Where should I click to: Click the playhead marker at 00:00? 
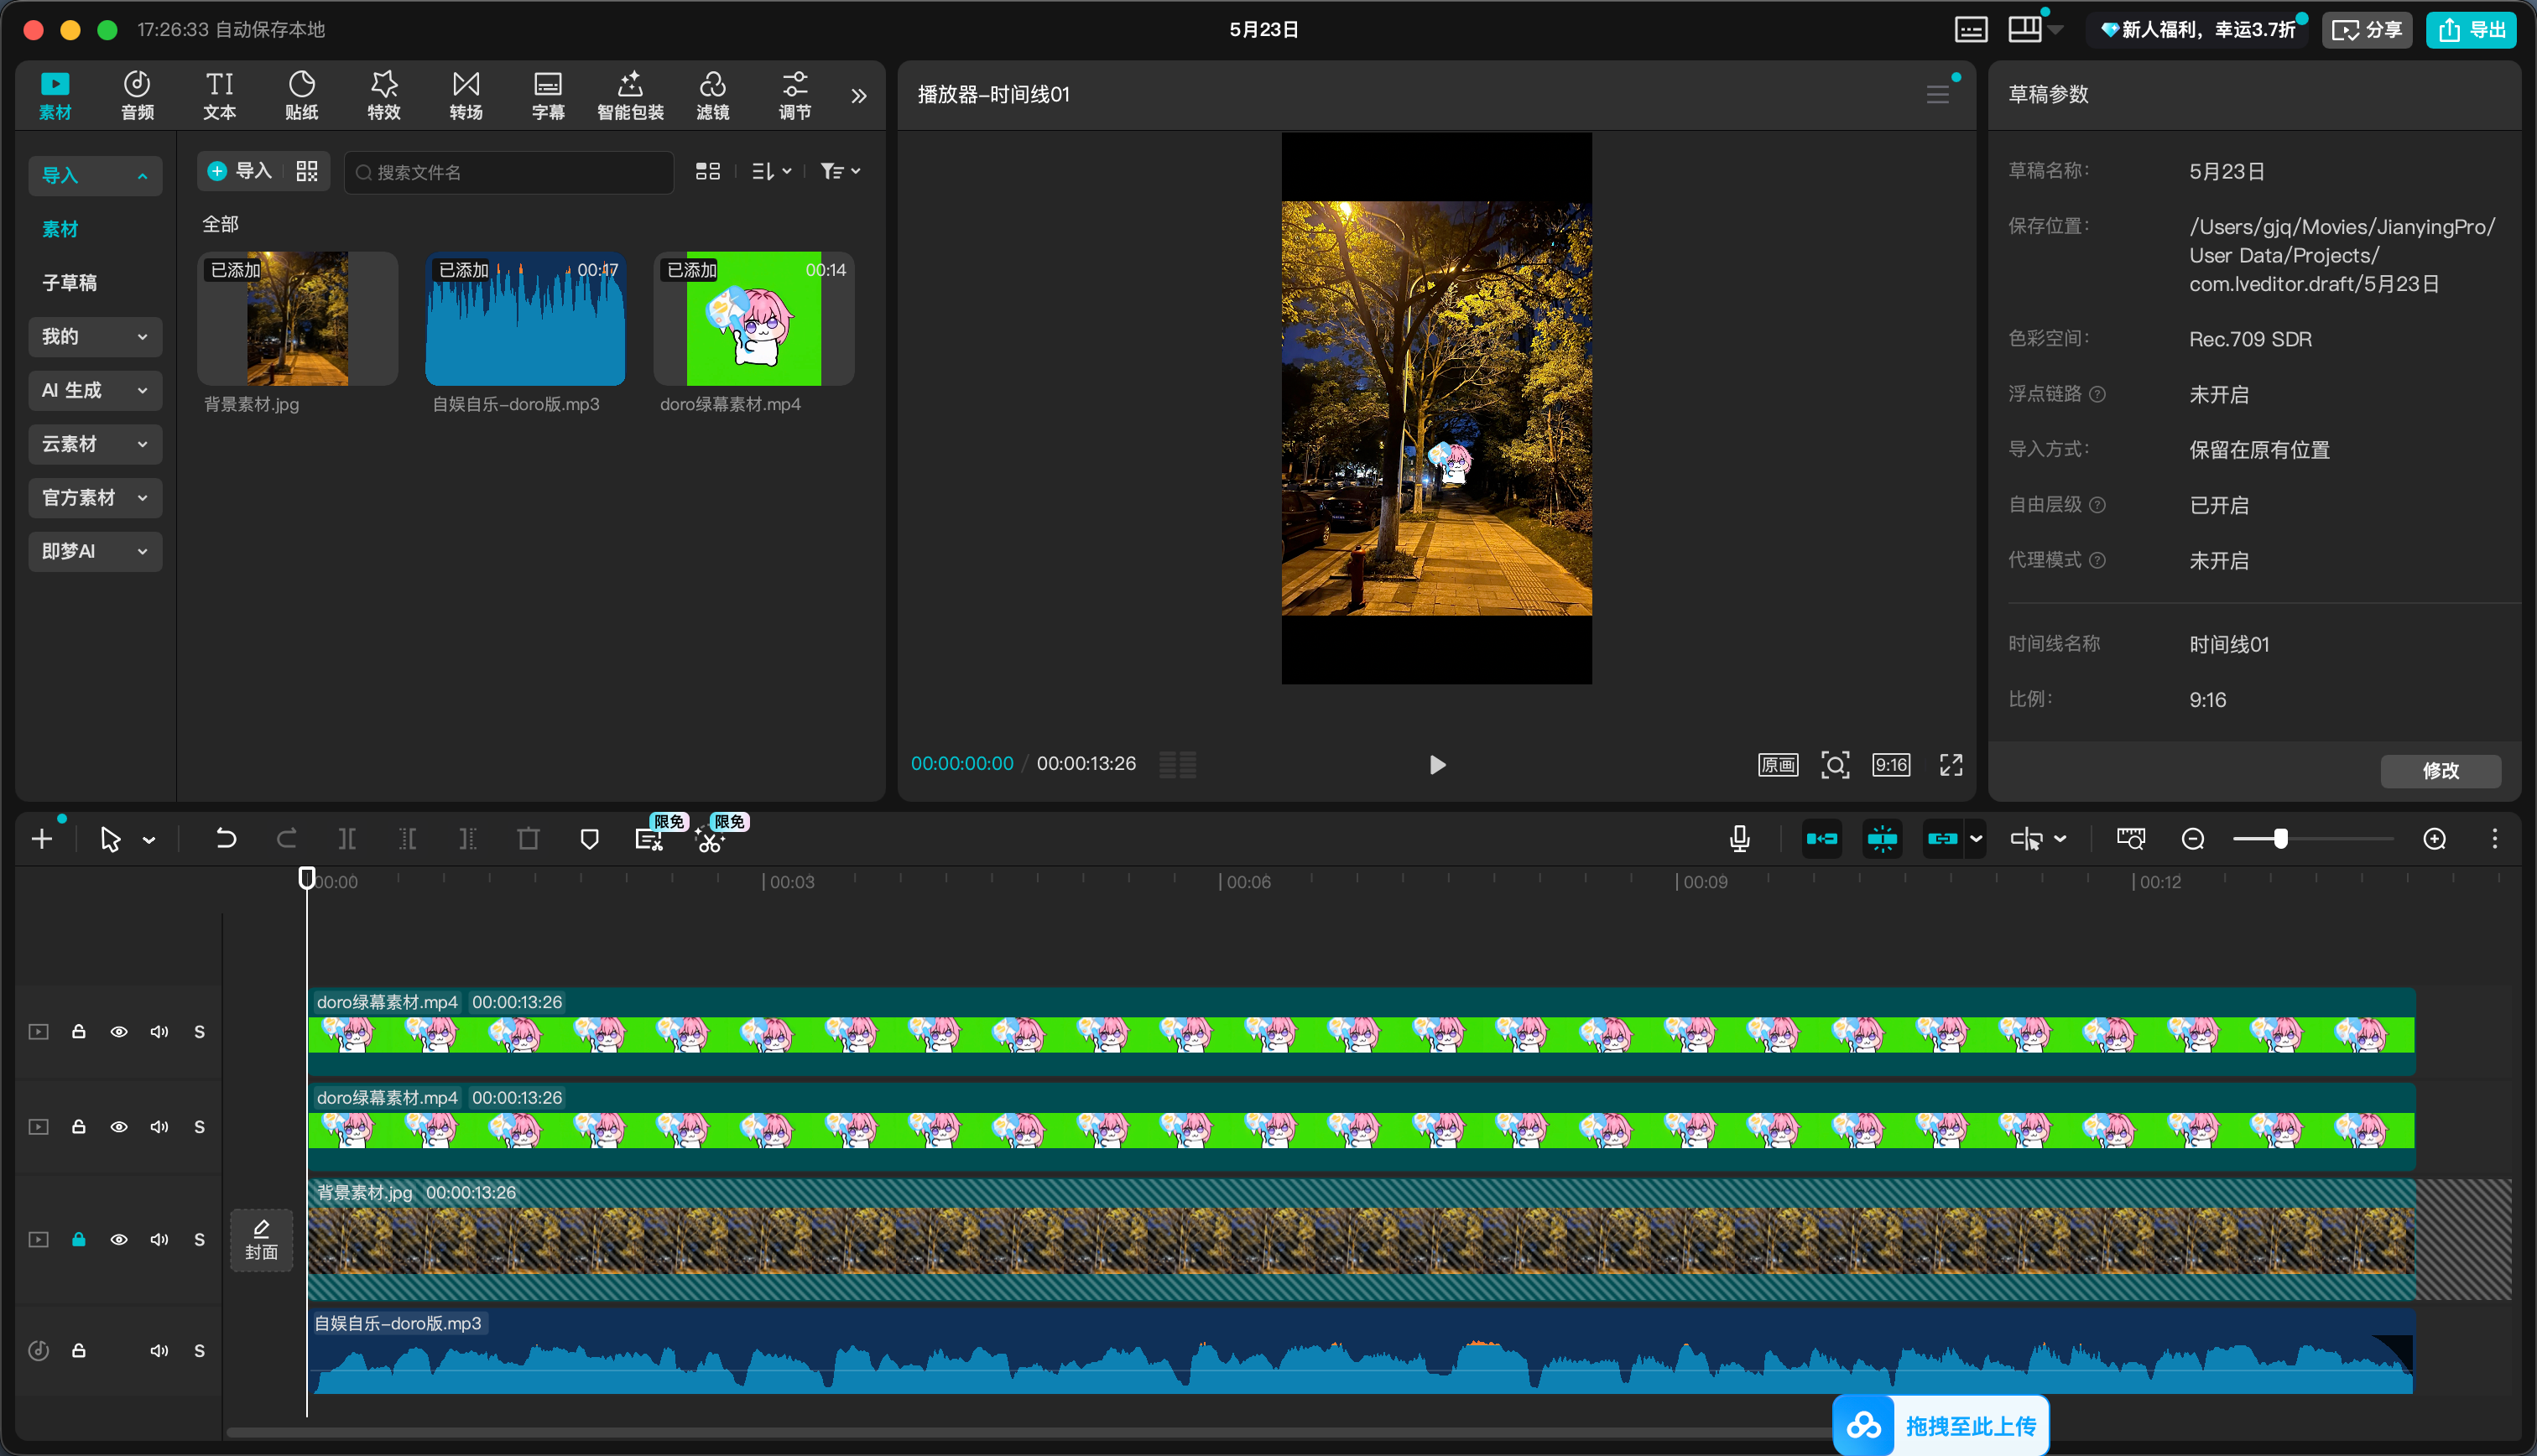(x=307, y=878)
